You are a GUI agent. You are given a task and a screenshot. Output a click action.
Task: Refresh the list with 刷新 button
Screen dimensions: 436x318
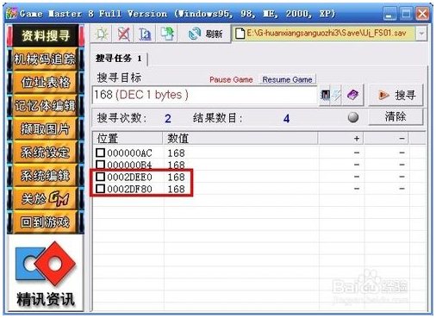click(x=205, y=34)
